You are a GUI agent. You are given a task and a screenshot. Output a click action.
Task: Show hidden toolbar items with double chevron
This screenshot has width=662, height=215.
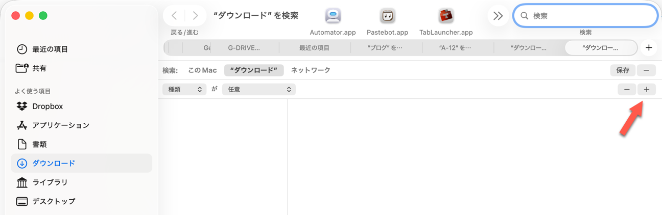click(x=498, y=16)
